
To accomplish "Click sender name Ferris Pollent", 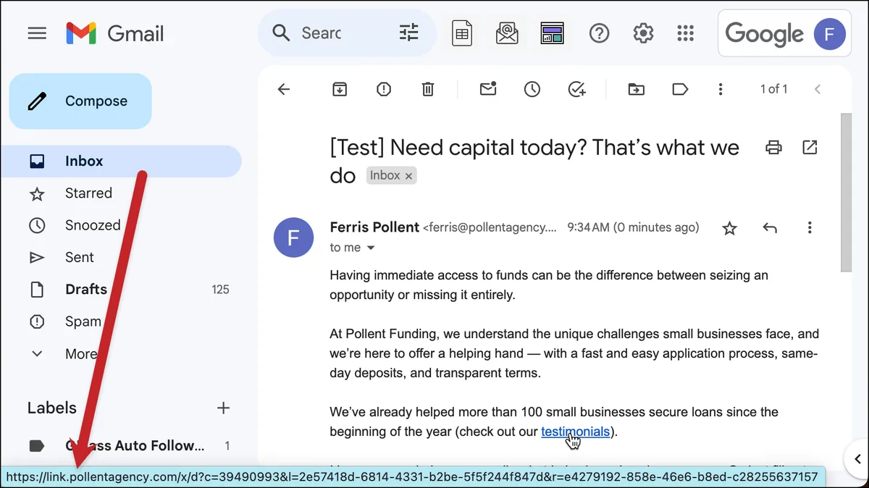I will point(374,227).
